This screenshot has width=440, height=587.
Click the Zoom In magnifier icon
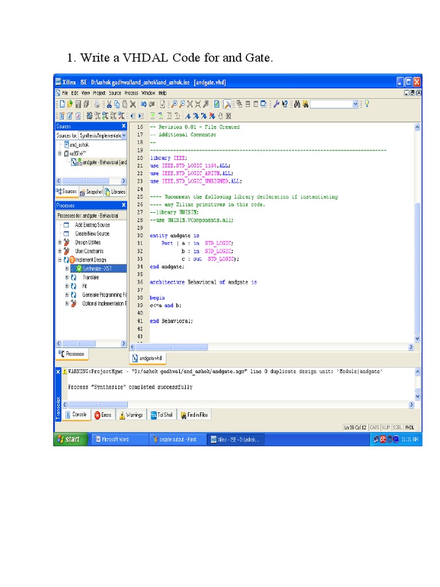[x=174, y=104]
